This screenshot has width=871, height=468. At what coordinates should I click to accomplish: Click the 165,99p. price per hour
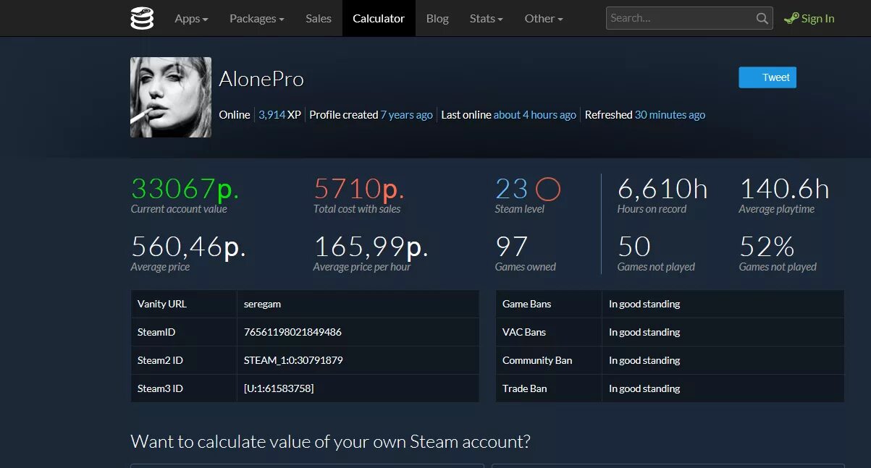[x=371, y=247]
